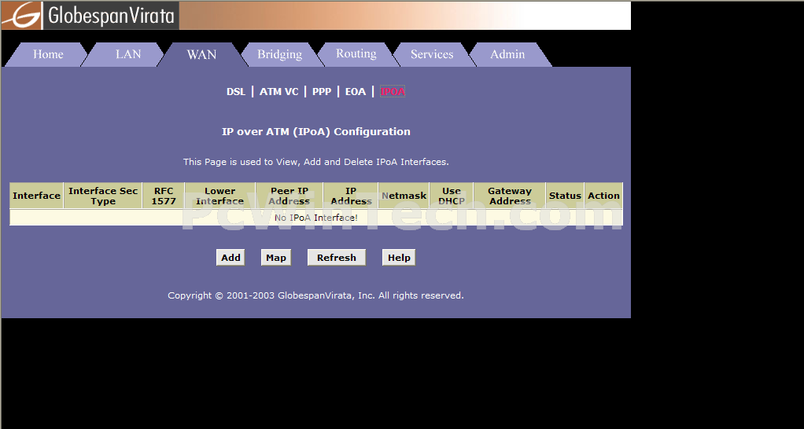Select the EOA link
The image size is (804, 429).
click(356, 92)
